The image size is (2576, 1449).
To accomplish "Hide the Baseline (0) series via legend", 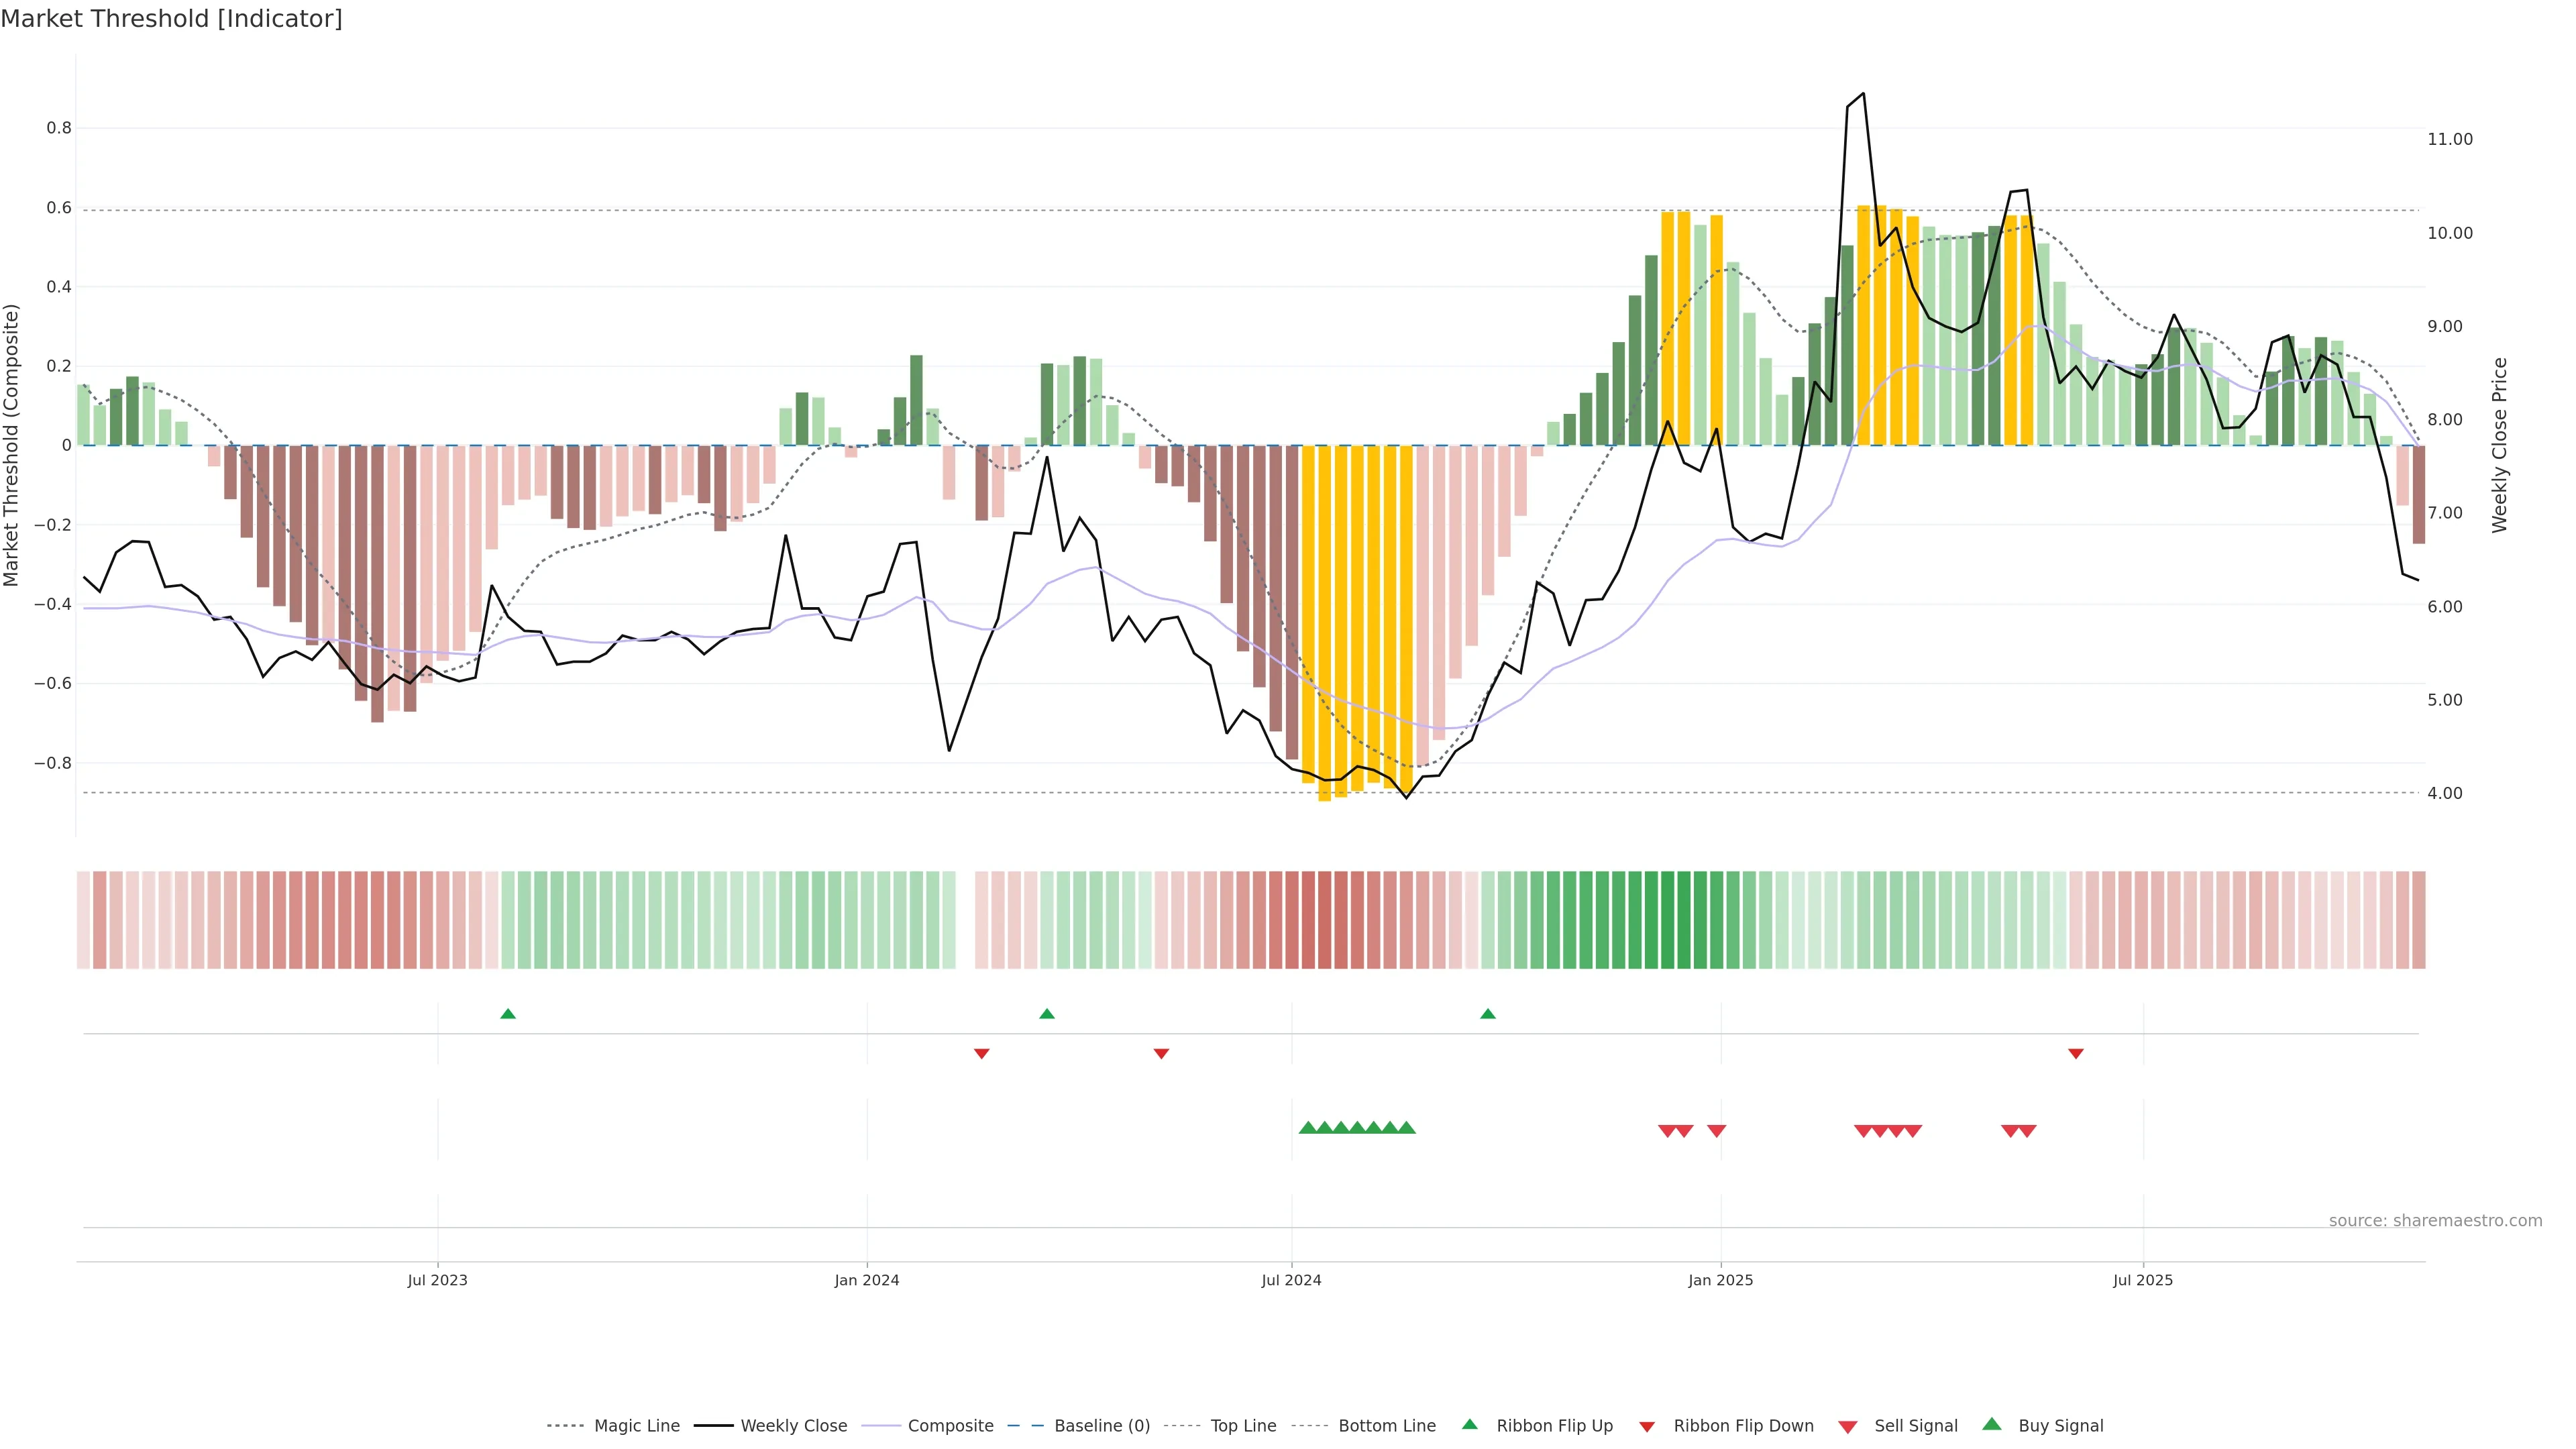I will 1102,1426.
